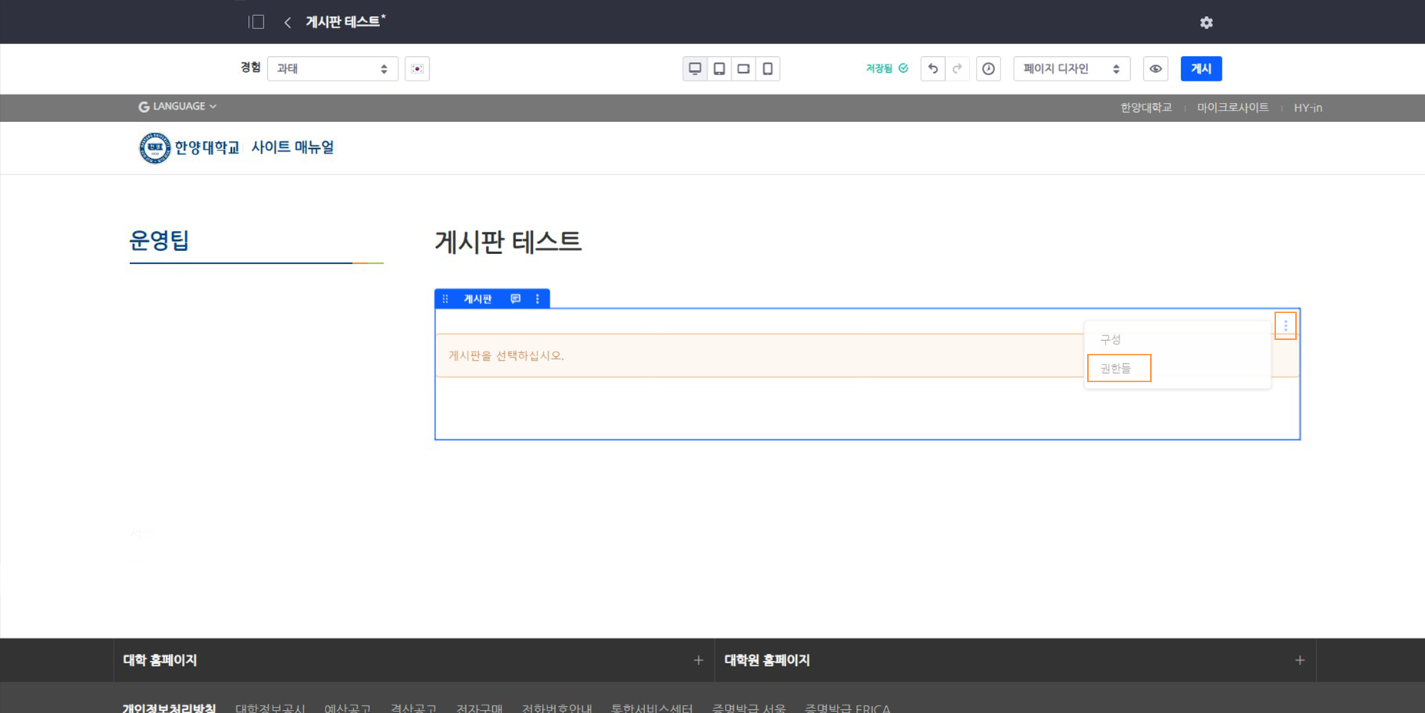Screen dimensions: 1425x713
Task: Click the Korean flag language icon
Action: click(417, 69)
